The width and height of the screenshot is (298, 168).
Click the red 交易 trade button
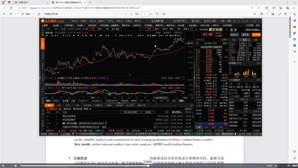[x=256, y=34]
